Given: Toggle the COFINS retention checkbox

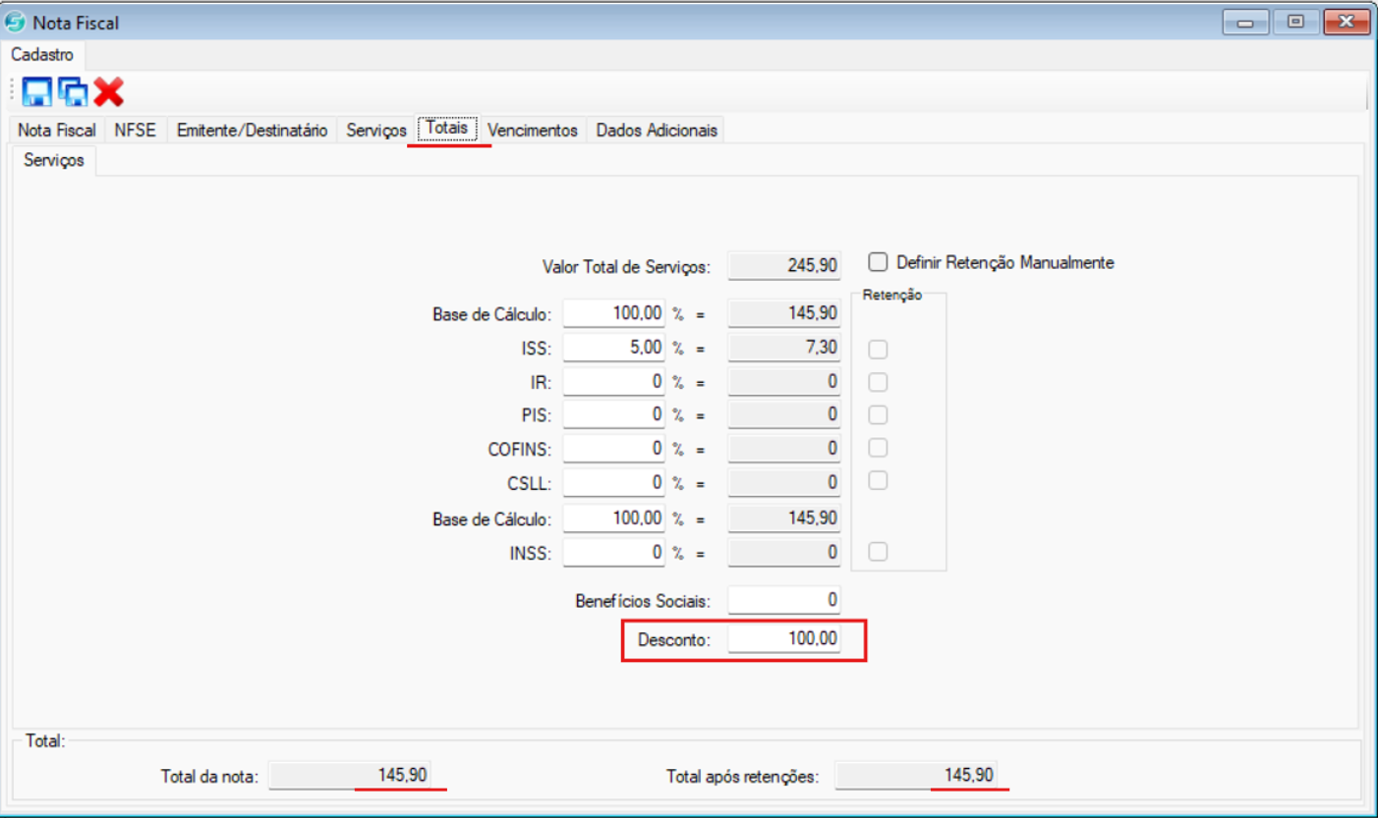Looking at the screenshot, I should tap(879, 448).
